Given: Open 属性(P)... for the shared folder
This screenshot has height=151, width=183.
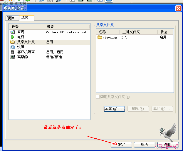Looking at the screenshot, I should tap(162, 109).
